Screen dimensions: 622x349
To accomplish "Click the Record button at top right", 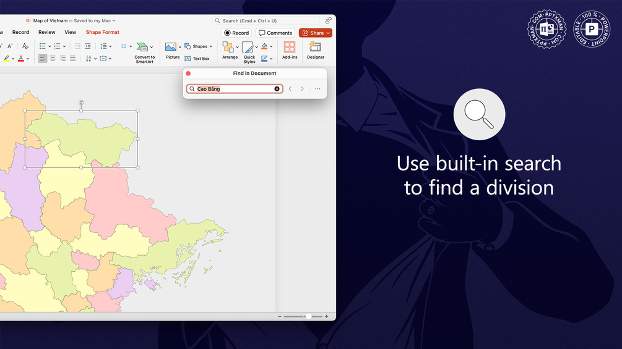I will tap(236, 33).
